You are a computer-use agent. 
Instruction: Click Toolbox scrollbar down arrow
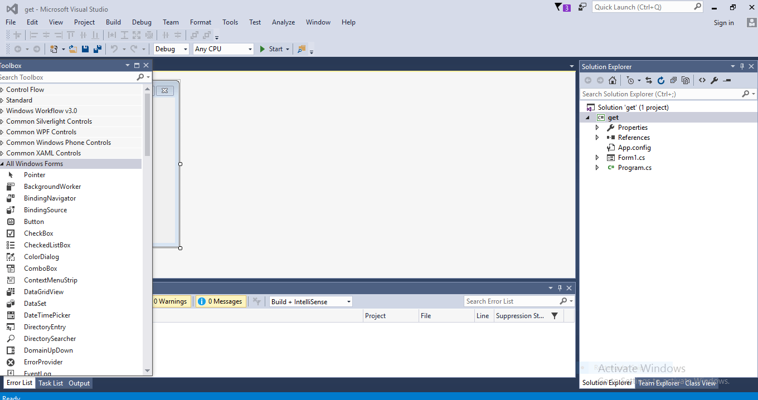coord(147,370)
